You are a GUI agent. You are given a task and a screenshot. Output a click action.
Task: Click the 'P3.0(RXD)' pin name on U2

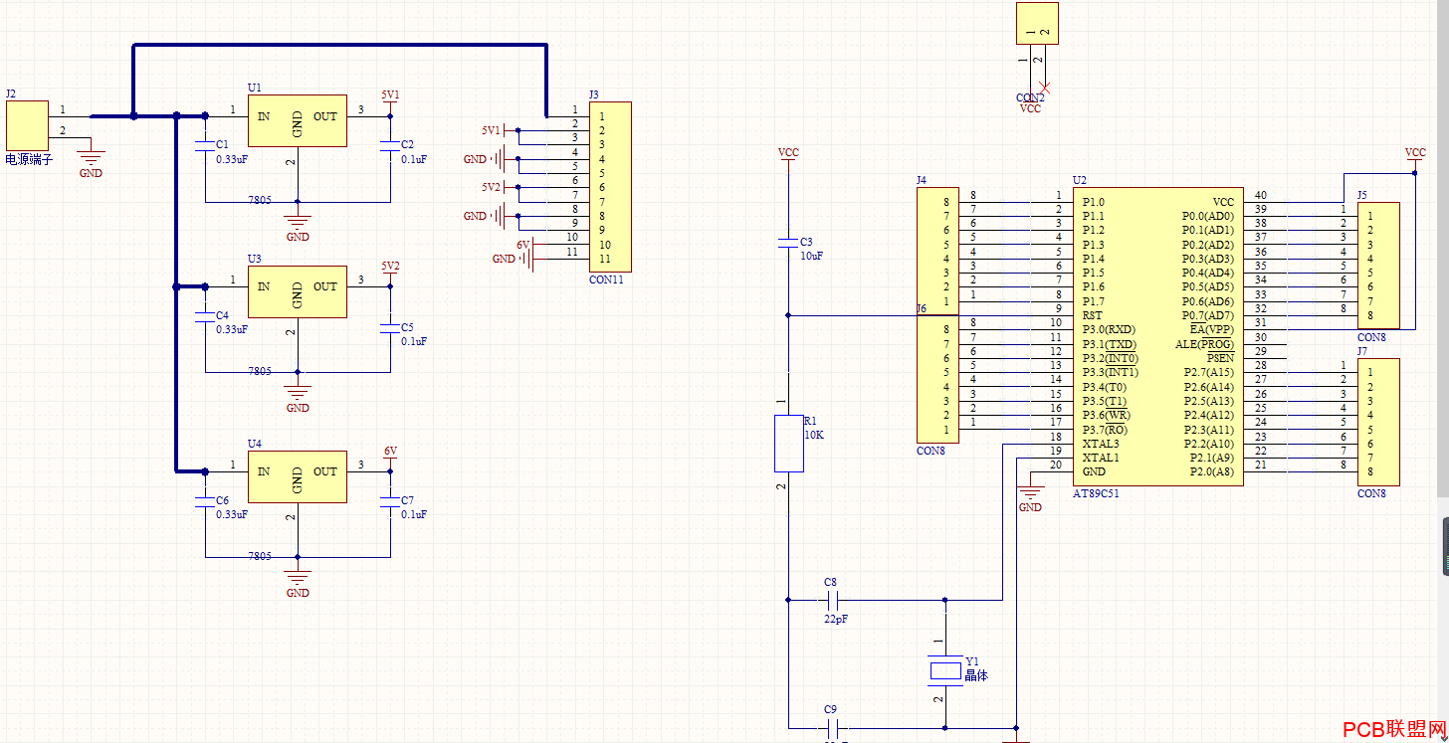coord(1109,329)
